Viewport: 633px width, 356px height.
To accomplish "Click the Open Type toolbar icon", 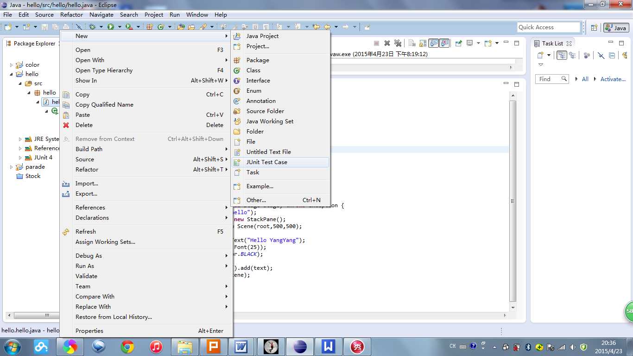I will pyautogui.click(x=181, y=27).
